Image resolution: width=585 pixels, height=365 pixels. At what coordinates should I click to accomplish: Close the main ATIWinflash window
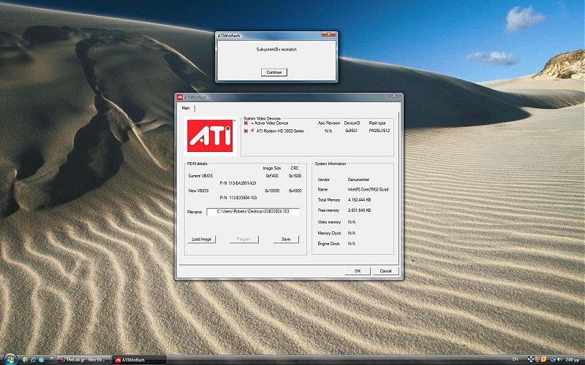(393, 96)
